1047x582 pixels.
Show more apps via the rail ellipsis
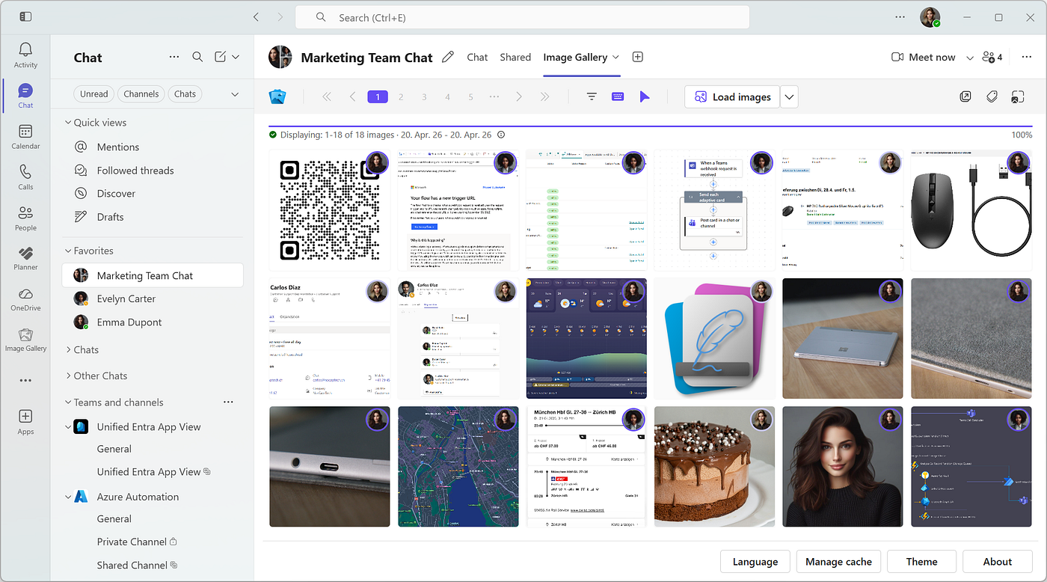pyautogui.click(x=25, y=380)
